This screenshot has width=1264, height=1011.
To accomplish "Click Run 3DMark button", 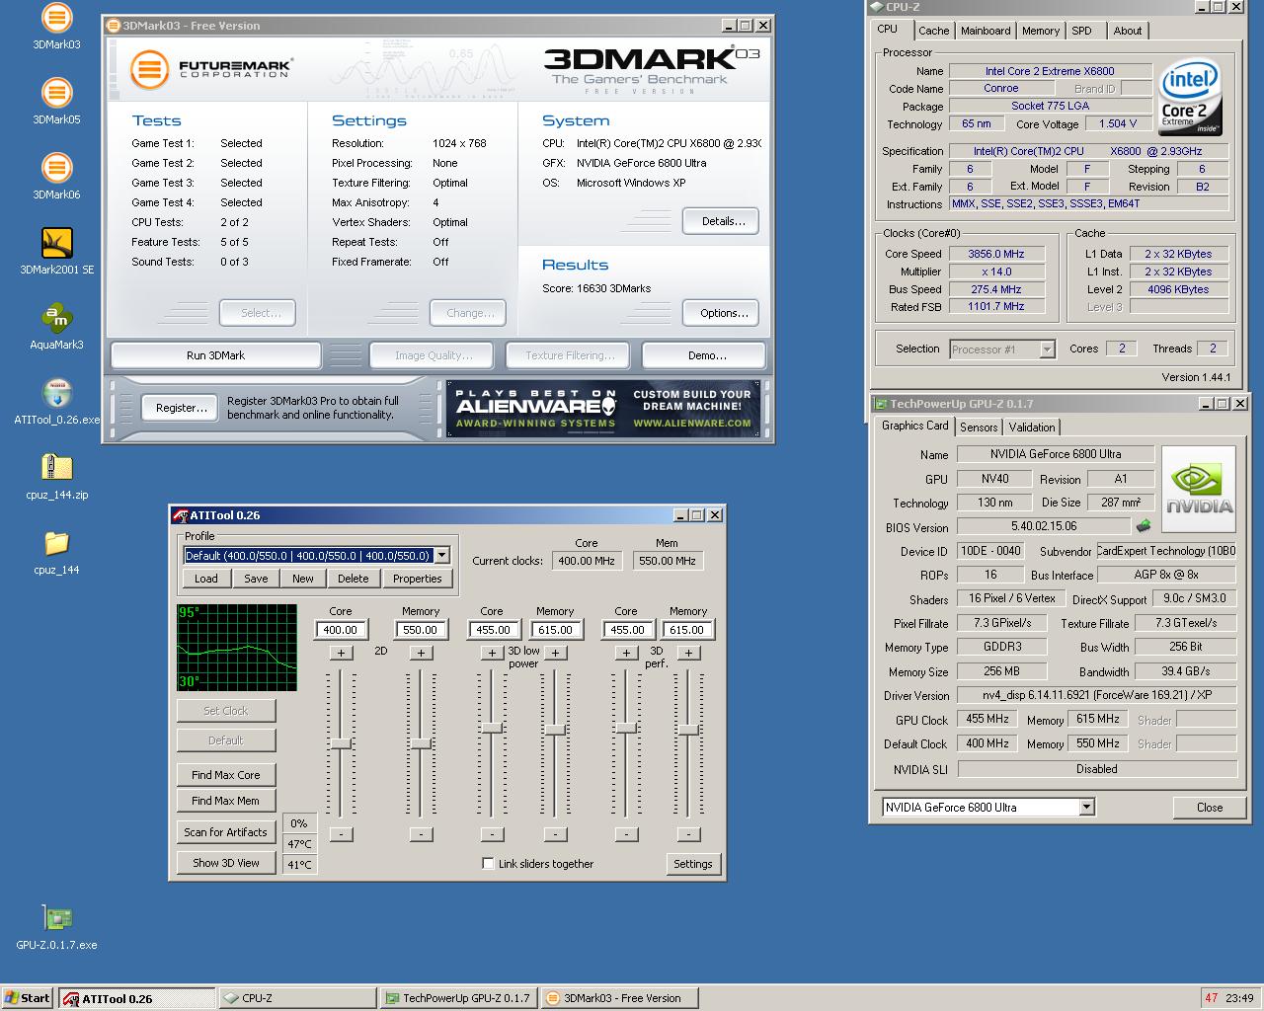I will (215, 355).
